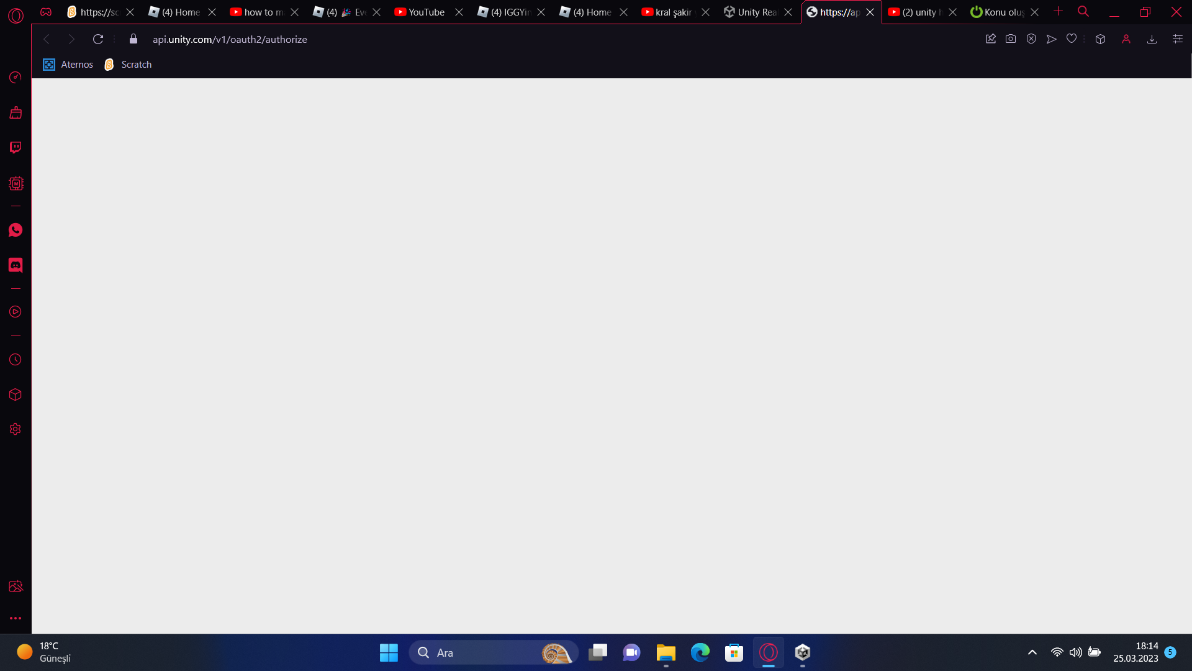The height and width of the screenshot is (671, 1192).
Task: Expand the sidebar three-dots menu
Action: (x=16, y=618)
